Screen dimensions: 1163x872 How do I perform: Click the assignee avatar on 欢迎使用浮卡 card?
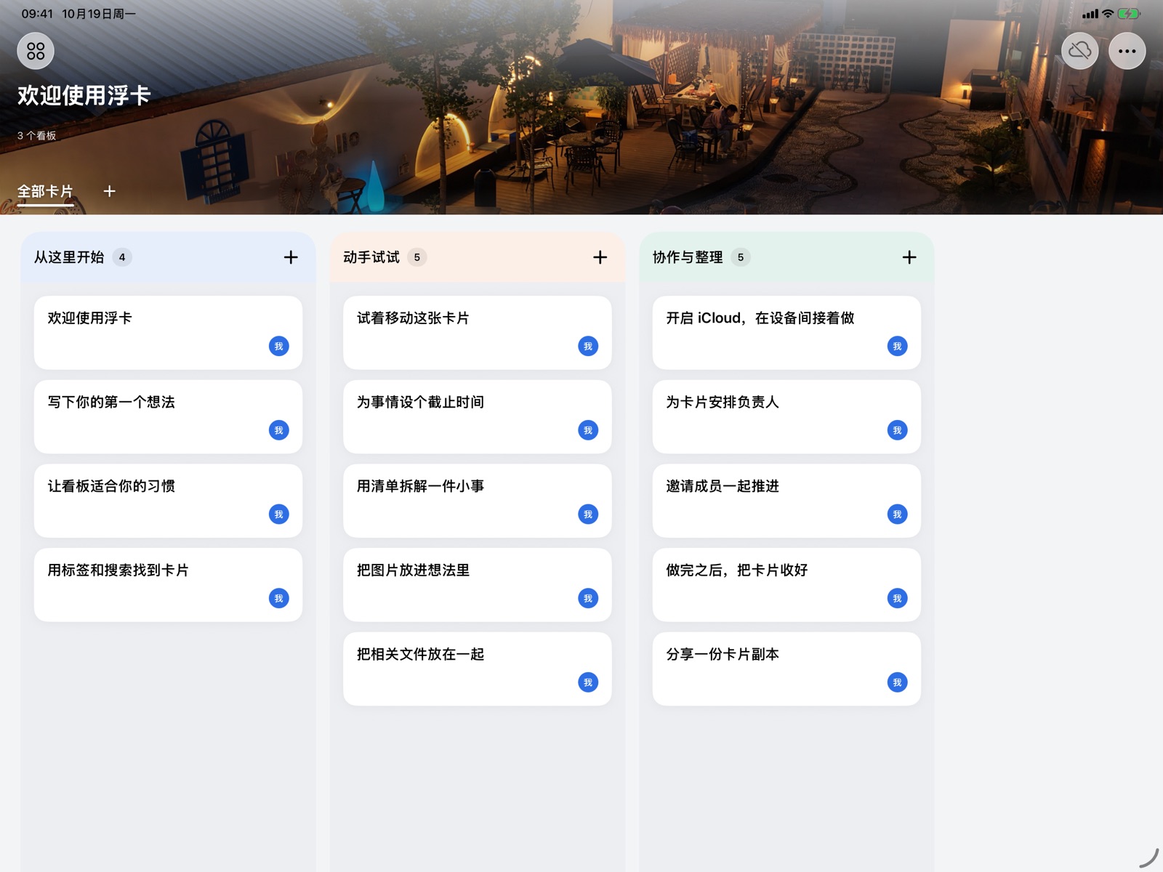click(x=279, y=346)
